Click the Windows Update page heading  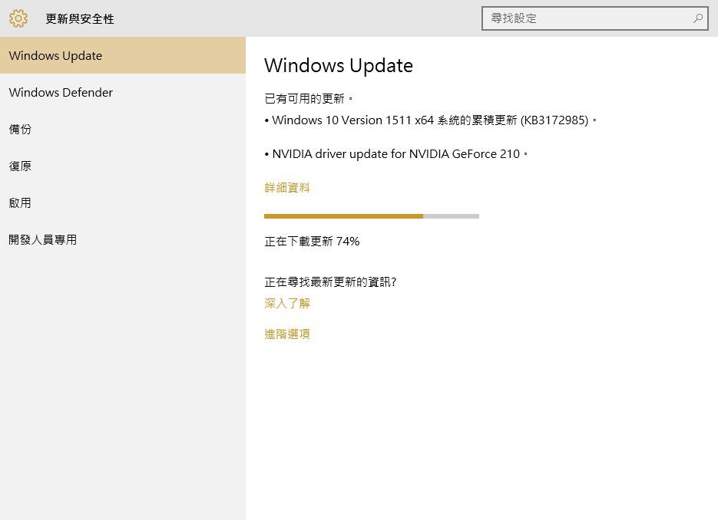pos(339,65)
